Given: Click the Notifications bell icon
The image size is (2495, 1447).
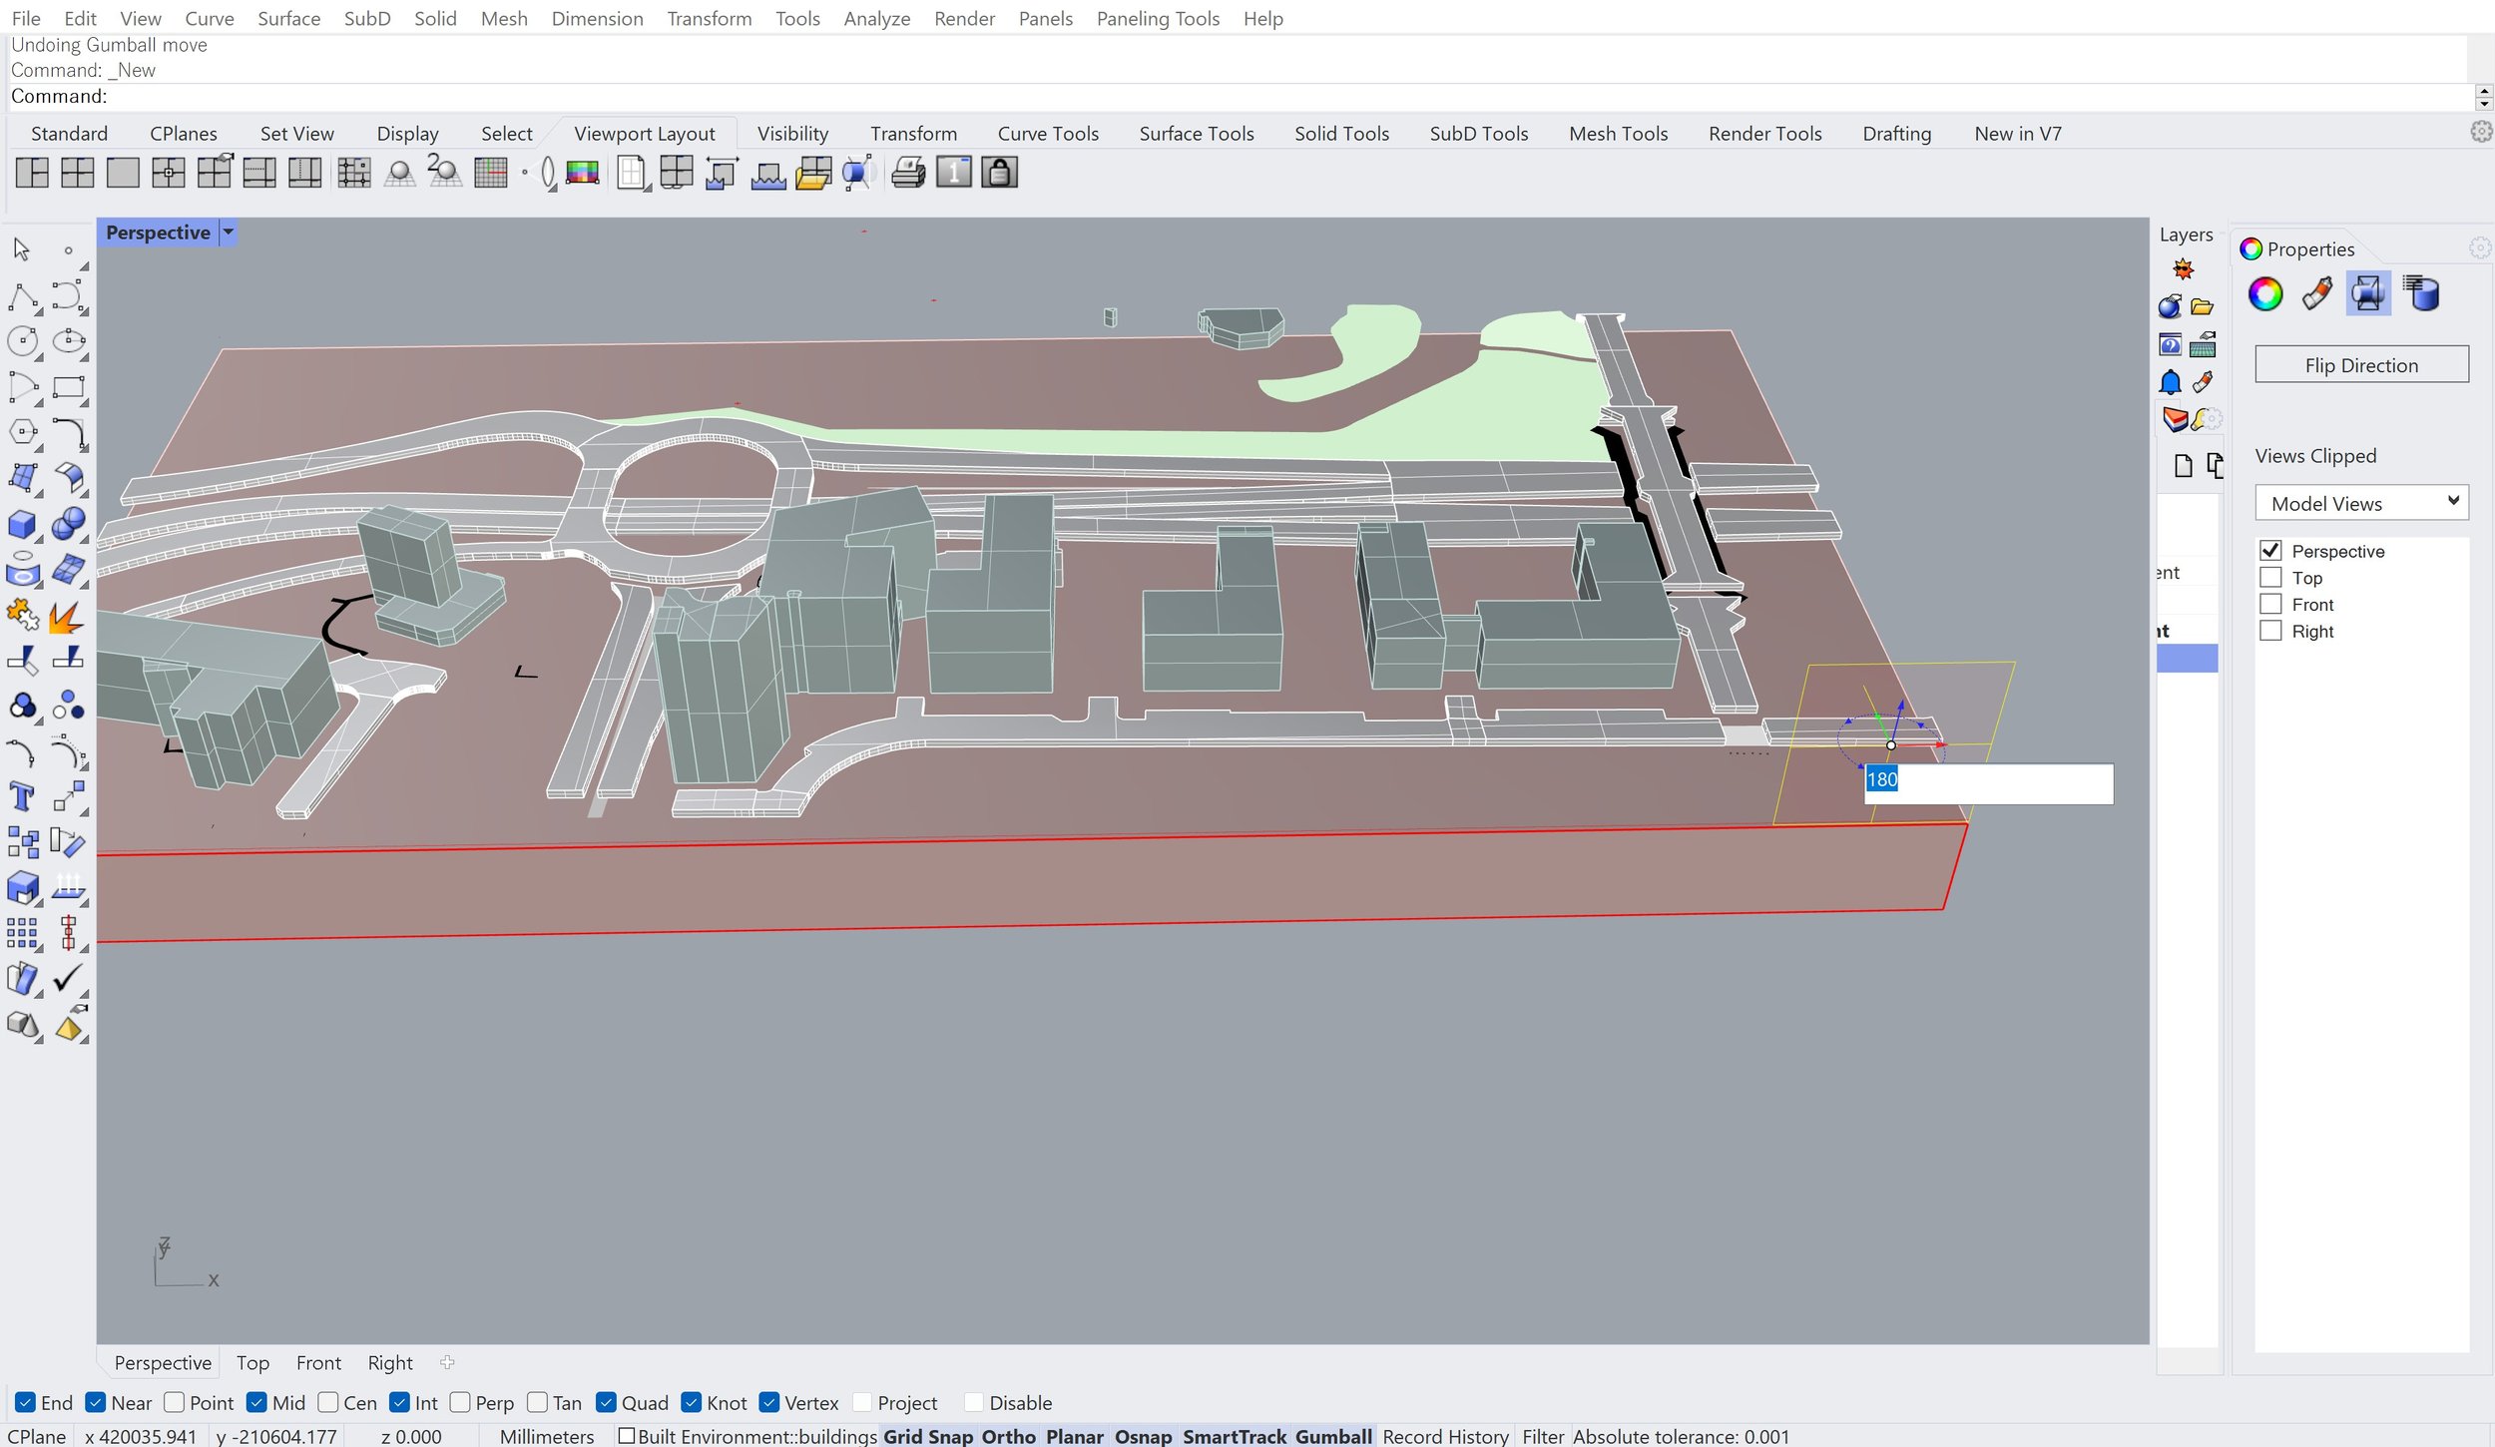Looking at the screenshot, I should (x=2170, y=382).
